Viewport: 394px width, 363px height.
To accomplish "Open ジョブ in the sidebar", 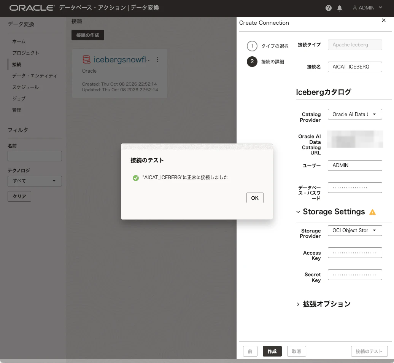I will point(19,99).
